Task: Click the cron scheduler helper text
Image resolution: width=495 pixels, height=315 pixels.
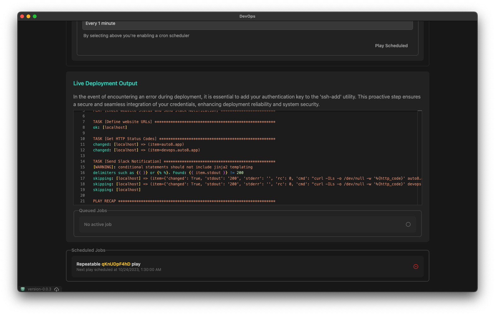Action: pyautogui.click(x=136, y=36)
